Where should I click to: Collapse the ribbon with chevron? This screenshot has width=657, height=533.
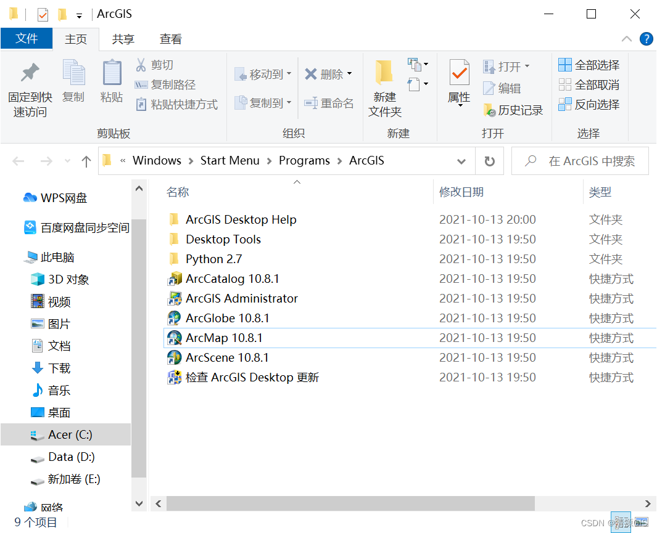tap(626, 39)
